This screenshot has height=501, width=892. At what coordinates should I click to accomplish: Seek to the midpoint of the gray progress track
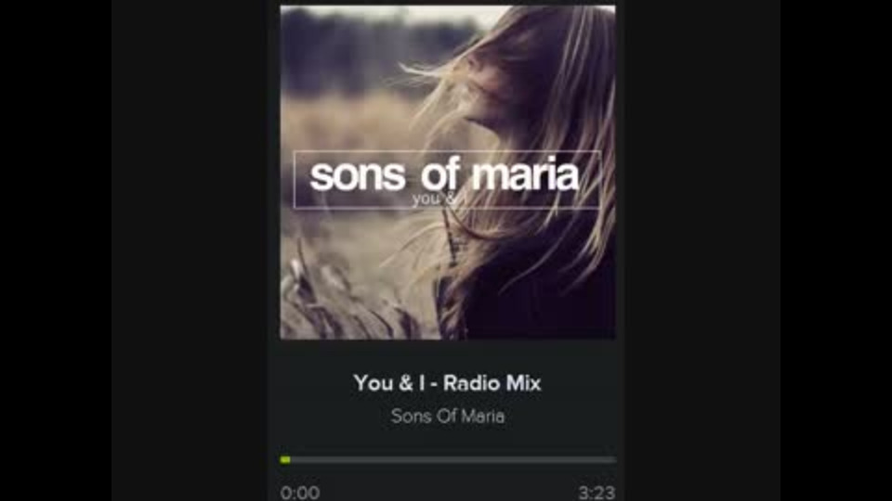coord(448,459)
